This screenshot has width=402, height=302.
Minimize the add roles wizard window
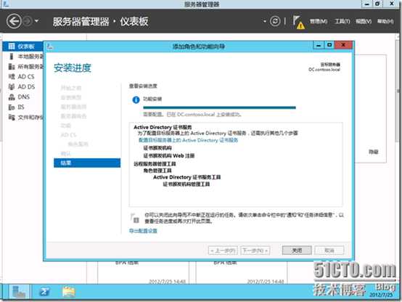coord(319,46)
